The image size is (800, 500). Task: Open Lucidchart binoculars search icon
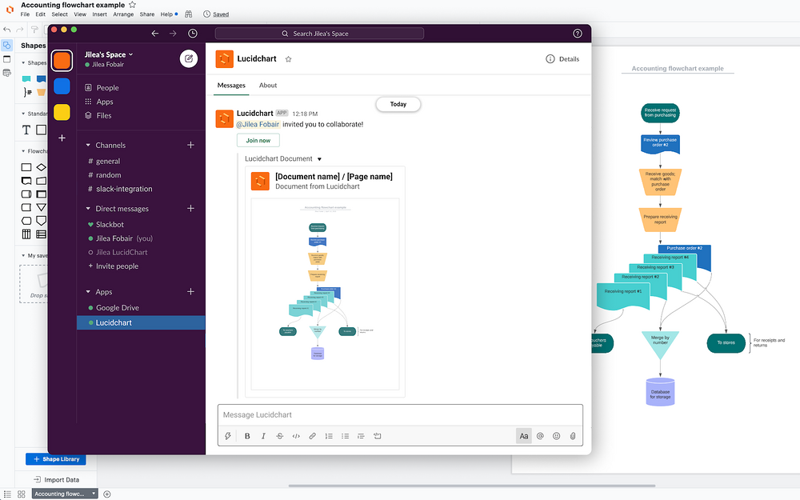tap(189, 14)
